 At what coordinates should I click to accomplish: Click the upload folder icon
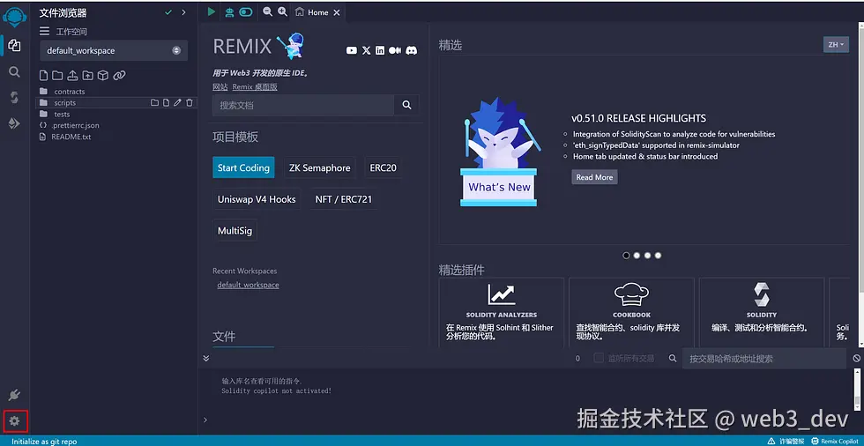click(87, 76)
